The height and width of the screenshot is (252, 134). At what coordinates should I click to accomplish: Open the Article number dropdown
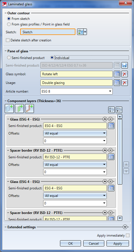click(110, 91)
